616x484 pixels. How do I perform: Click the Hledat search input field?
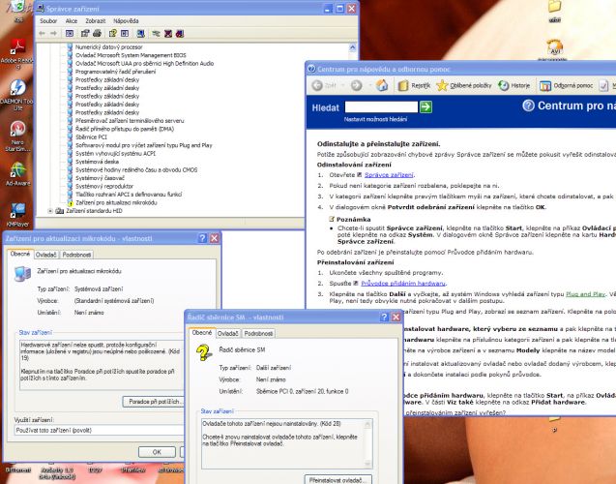pyautogui.click(x=381, y=106)
